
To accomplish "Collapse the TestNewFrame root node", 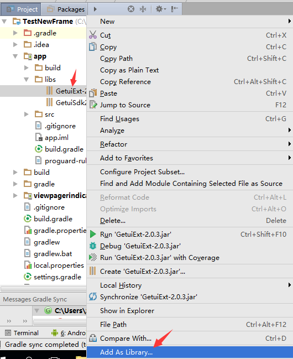I will (x=4, y=22).
